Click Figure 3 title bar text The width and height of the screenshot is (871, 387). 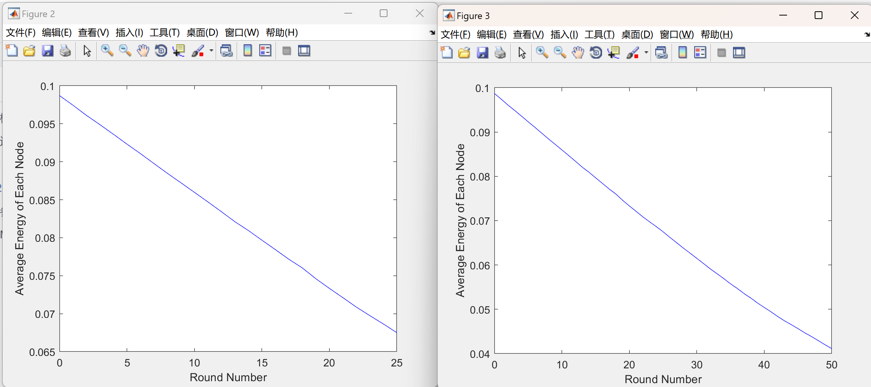pyautogui.click(x=473, y=16)
